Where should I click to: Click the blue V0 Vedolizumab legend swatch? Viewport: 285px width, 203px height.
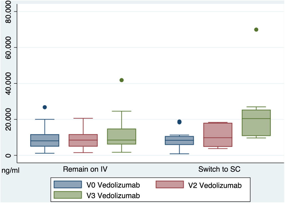tap(68, 185)
